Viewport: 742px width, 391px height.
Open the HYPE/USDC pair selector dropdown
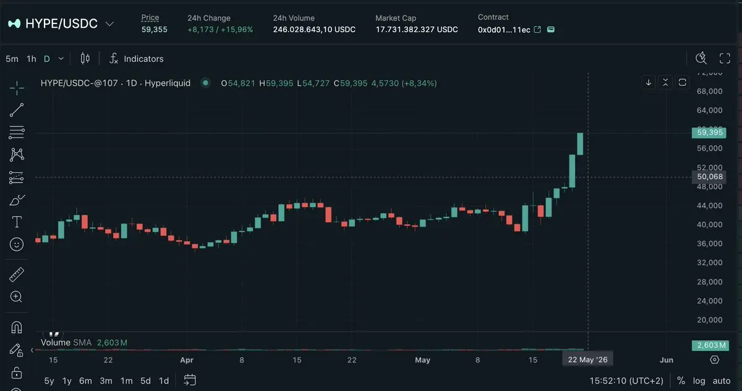point(109,24)
